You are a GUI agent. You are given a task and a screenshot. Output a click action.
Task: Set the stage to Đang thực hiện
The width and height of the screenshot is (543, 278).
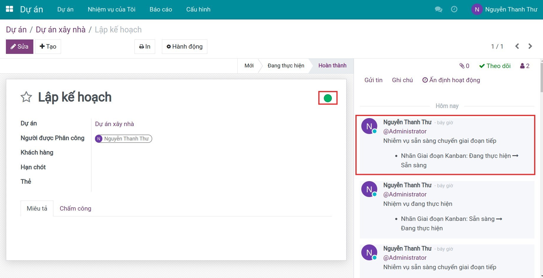286,66
